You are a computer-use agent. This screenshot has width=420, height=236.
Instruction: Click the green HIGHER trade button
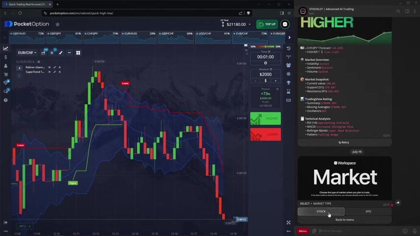pos(266,118)
